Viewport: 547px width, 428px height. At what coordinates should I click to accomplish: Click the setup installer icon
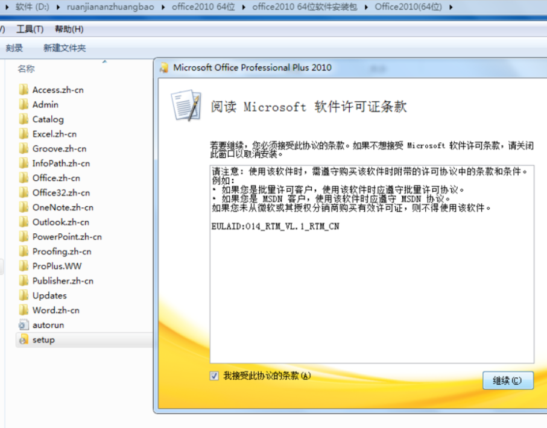24,339
